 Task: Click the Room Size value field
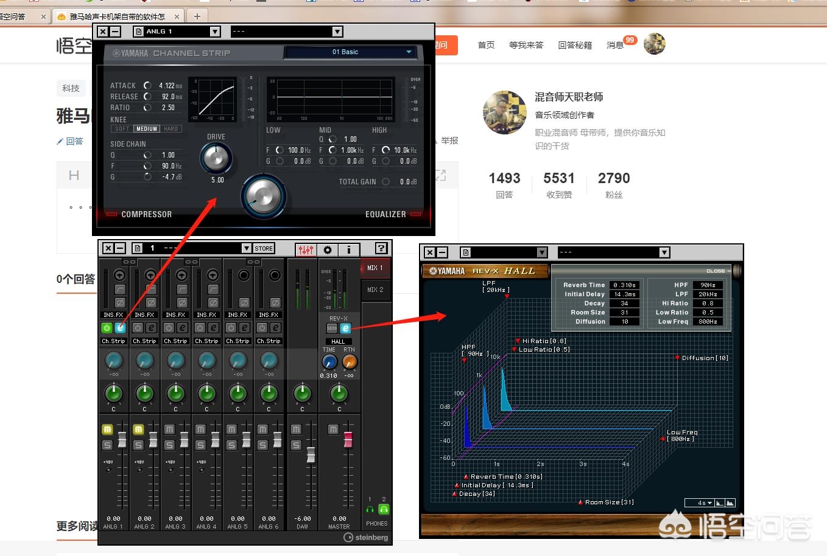tap(624, 312)
